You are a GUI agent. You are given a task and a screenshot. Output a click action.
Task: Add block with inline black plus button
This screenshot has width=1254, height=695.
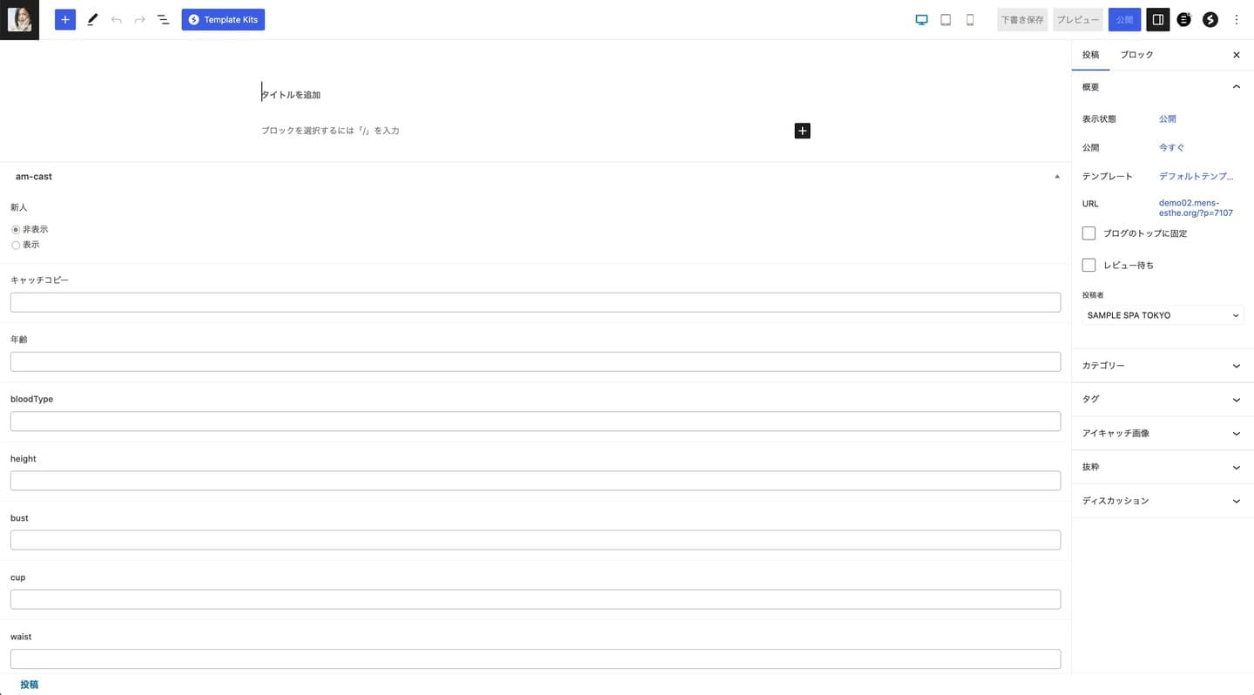coord(802,131)
